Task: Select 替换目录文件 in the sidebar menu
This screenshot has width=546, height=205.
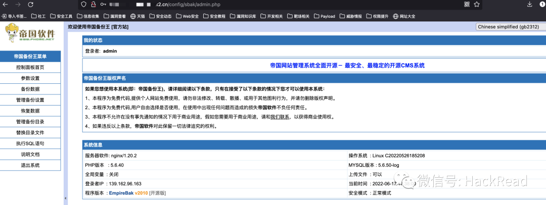Action: [30, 133]
